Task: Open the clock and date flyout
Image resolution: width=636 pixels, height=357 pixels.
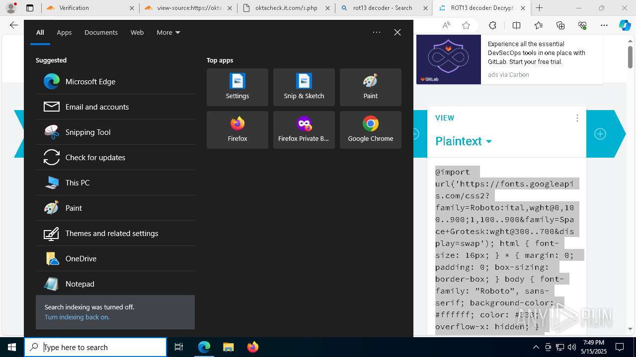Action: click(593, 347)
